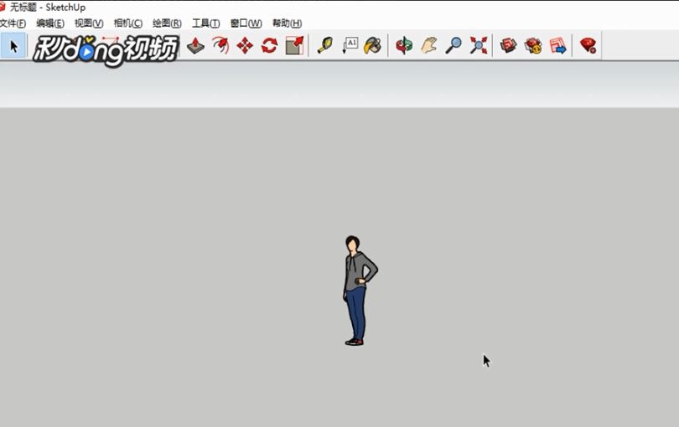Screen dimensions: 679x427
Task: Click the Zoom Extents tool
Action: tap(479, 45)
